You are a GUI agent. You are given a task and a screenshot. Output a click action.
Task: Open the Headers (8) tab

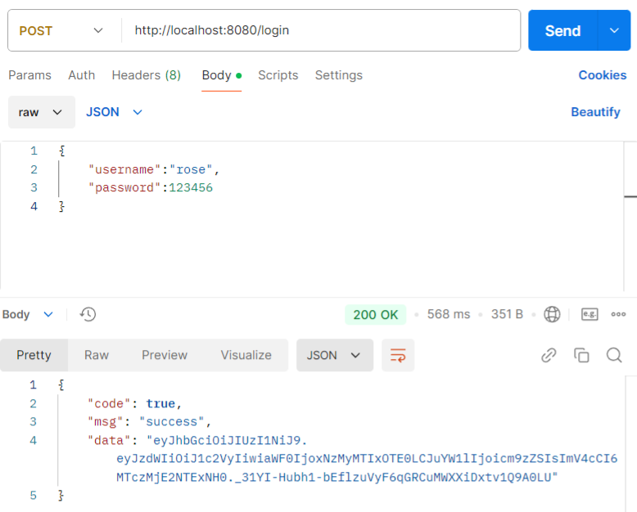coord(147,75)
